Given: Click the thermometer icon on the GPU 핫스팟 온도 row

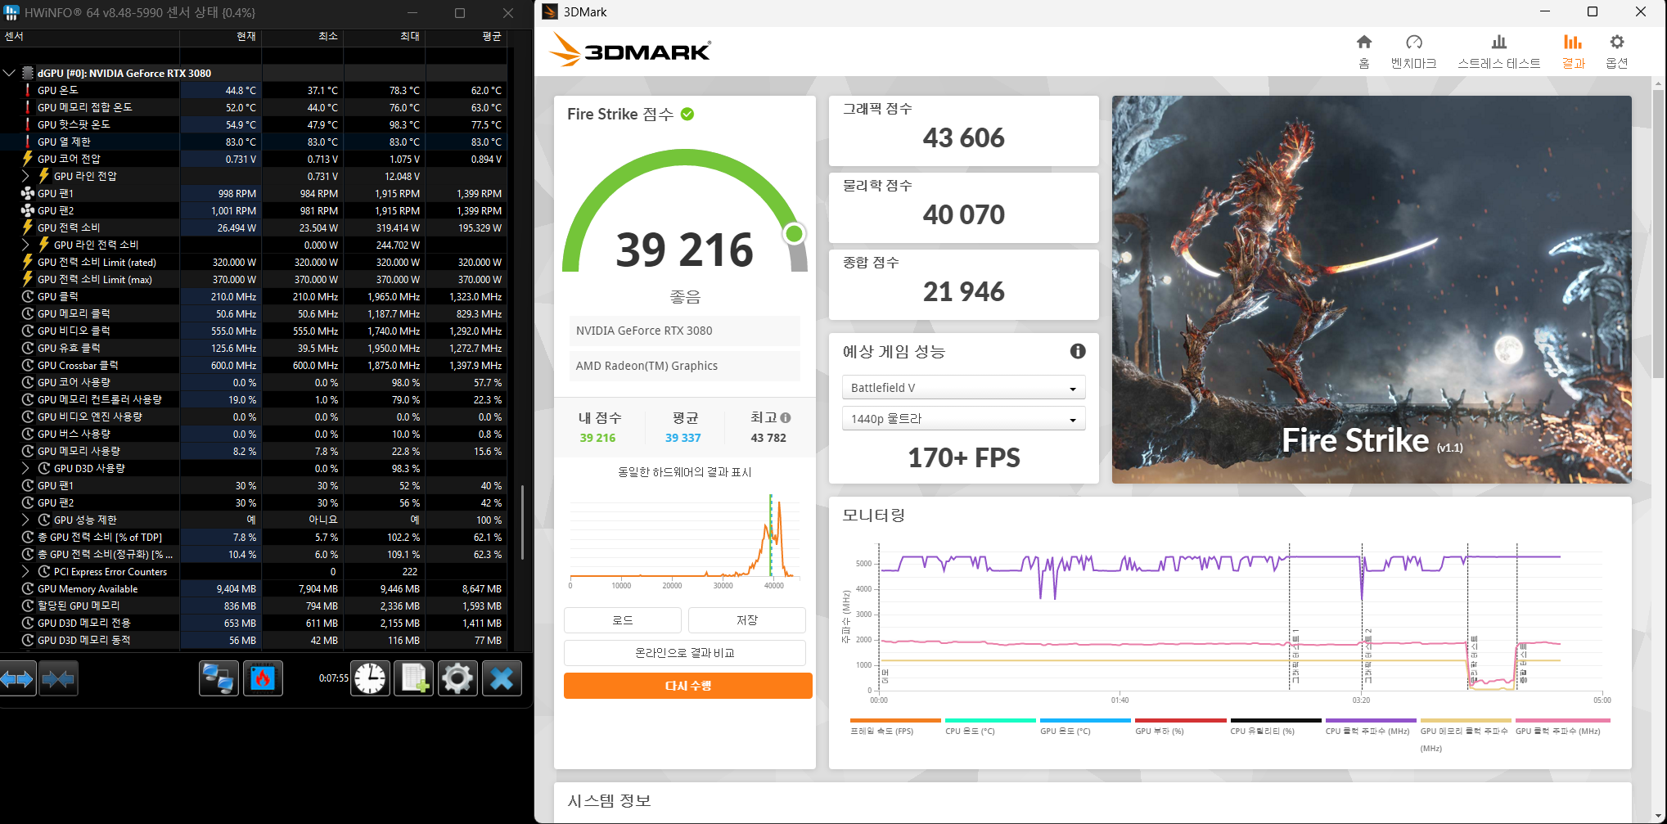Looking at the screenshot, I should (x=28, y=124).
